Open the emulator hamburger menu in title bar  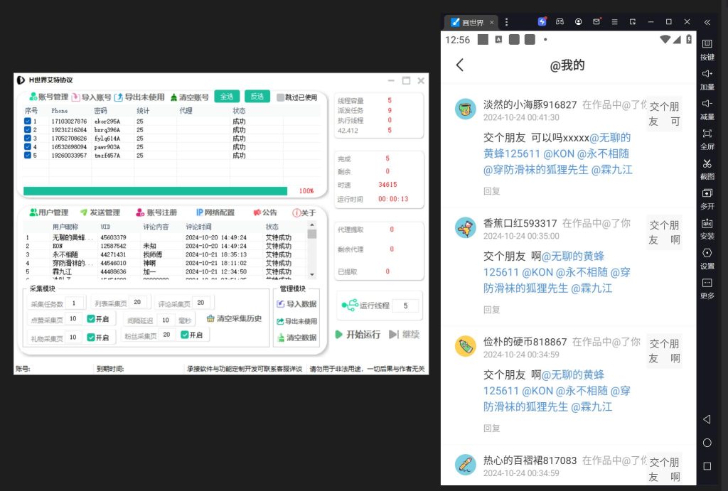(x=614, y=22)
